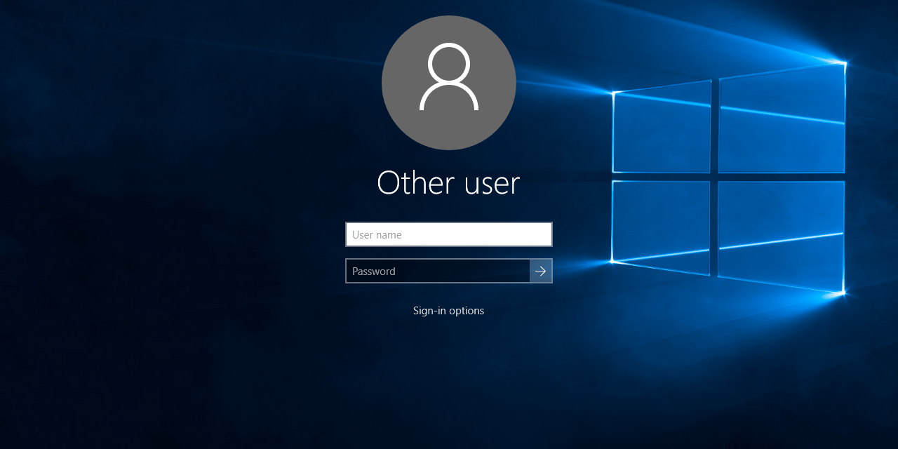This screenshot has height=449, width=898.
Task: Submit sign-in with the arrow button
Action: 541,271
